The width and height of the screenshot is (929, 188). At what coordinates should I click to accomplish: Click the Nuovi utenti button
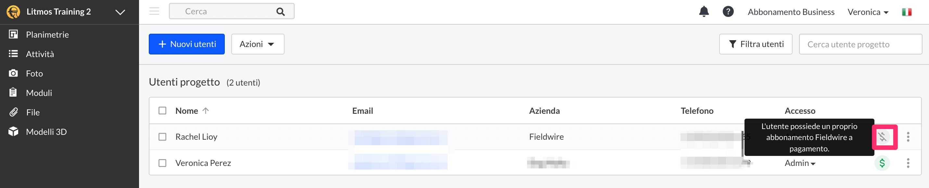[x=186, y=44]
